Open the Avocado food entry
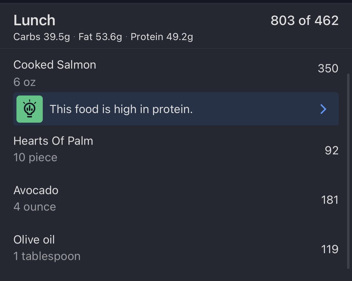 [x=36, y=190]
